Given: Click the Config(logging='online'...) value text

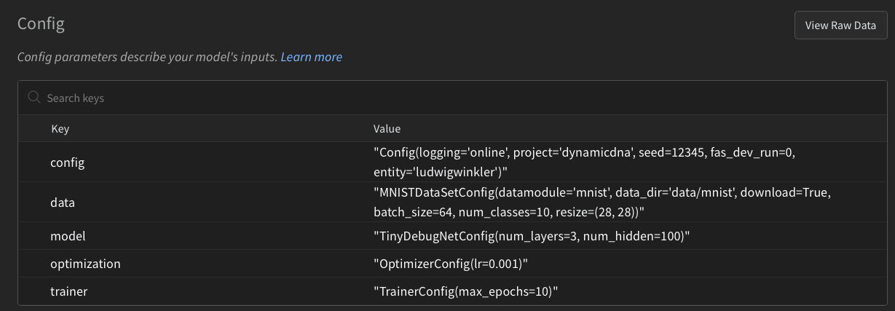Looking at the screenshot, I should (x=586, y=162).
